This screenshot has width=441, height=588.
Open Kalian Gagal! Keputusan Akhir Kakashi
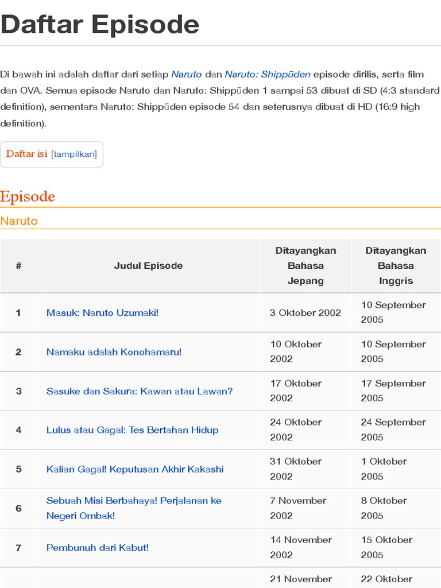tap(135, 469)
